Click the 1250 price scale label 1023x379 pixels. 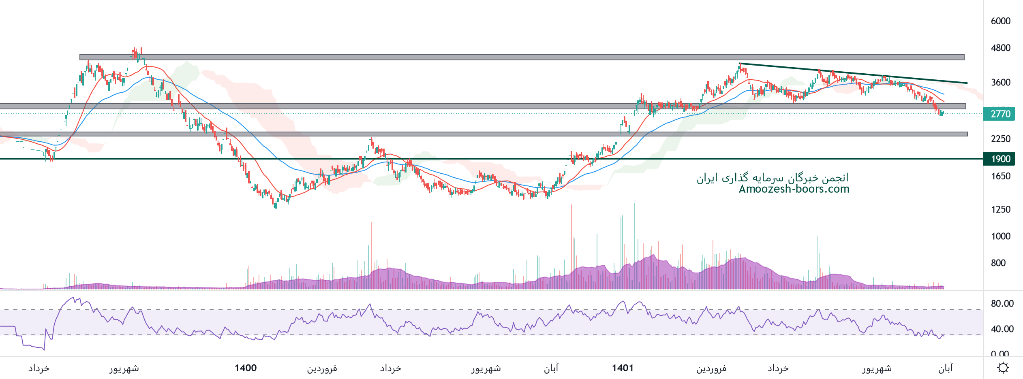[1000, 209]
